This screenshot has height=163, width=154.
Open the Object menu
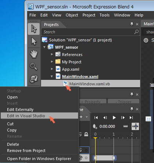point(72,15)
